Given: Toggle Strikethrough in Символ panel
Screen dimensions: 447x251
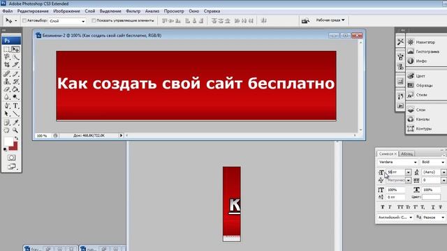Looking at the screenshot, I should pos(441,207).
